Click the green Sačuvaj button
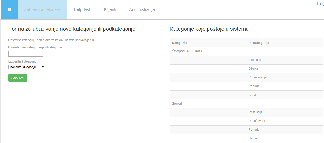This screenshot has width=324, height=143. pos(18,78)
